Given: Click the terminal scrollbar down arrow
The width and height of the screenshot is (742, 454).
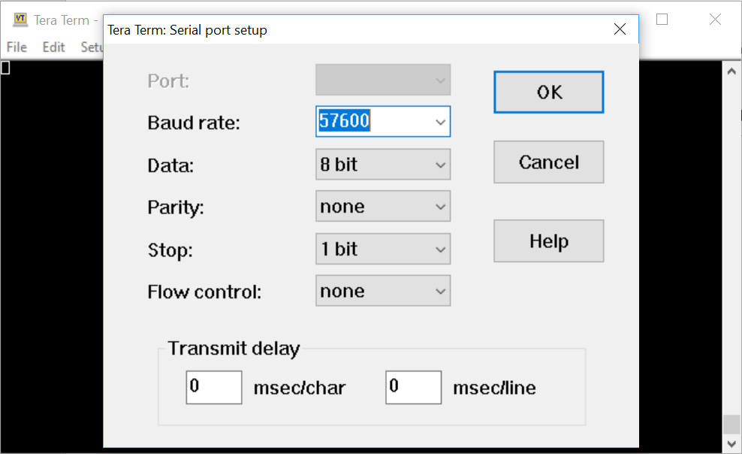Looking at the screenshot, I should (731, 444).
